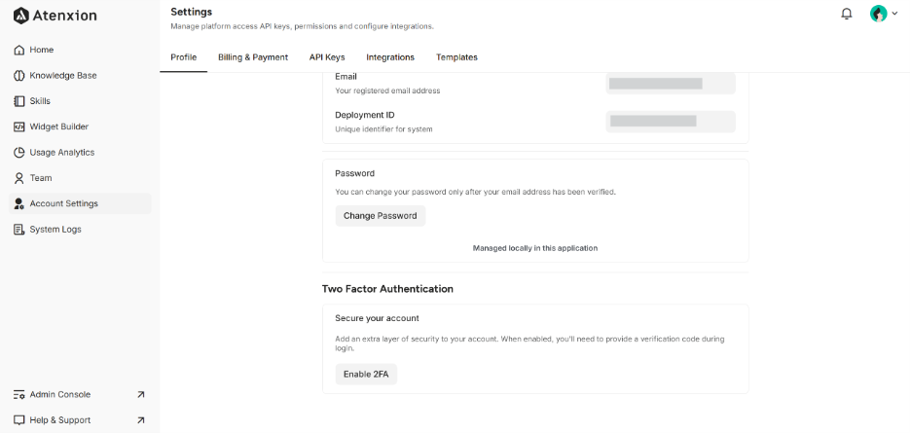The image size is (911, 433).
Task: Click the Help & Support chat icon
Action: [x=19, y=420]
